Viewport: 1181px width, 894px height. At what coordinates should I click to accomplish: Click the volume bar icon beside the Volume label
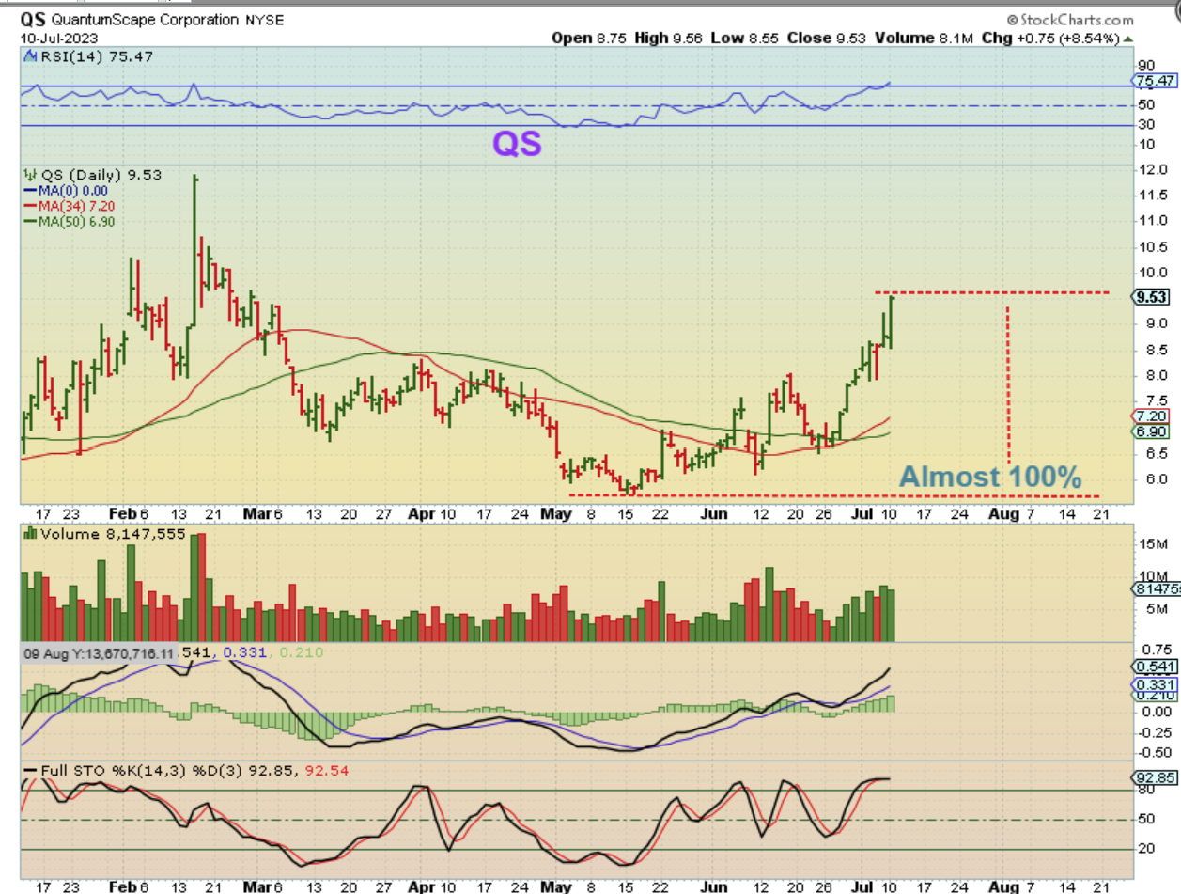click(31, 533)
